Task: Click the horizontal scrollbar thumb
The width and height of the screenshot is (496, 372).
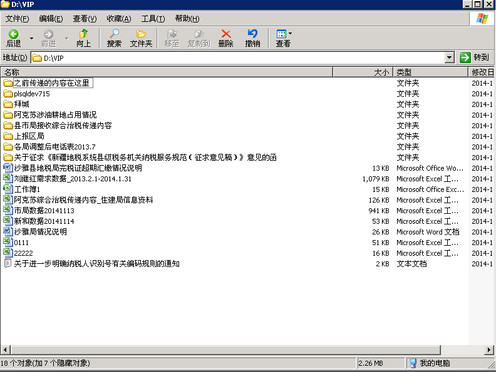Action: [225, 349]
